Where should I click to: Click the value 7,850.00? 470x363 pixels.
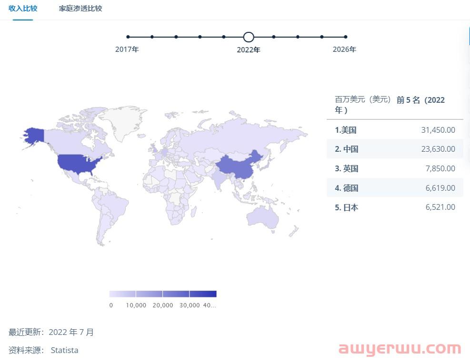440,168
